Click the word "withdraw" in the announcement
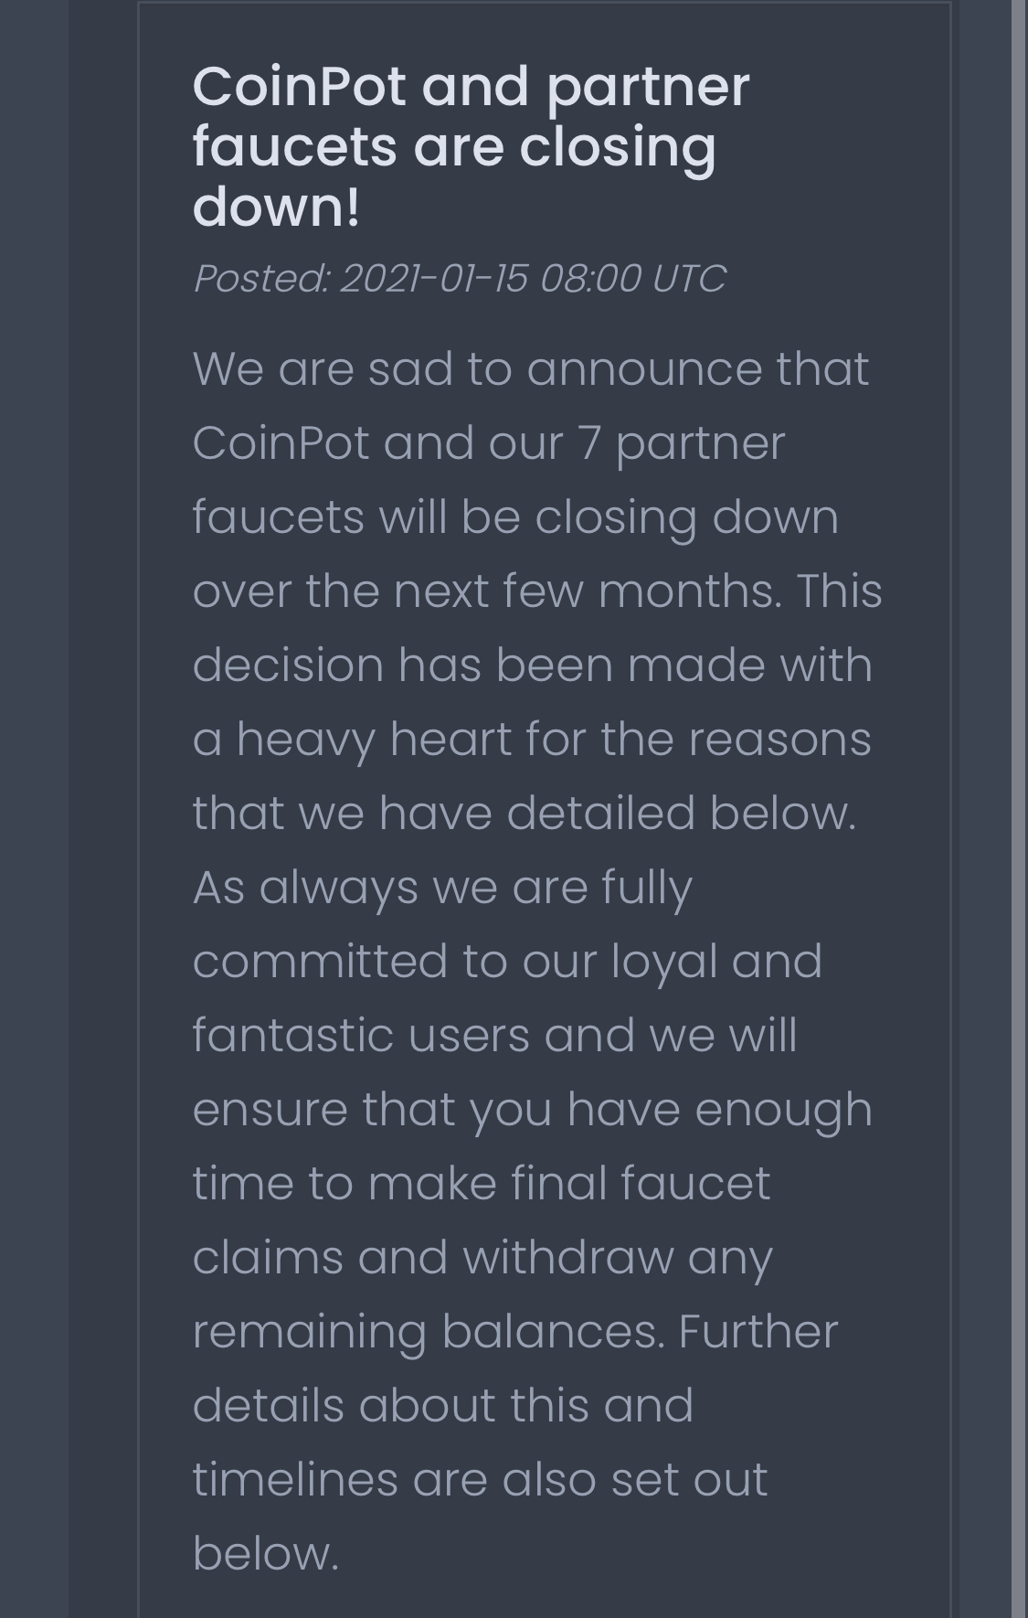This screenshot has height=1618, width=1028. point(567,1257)
